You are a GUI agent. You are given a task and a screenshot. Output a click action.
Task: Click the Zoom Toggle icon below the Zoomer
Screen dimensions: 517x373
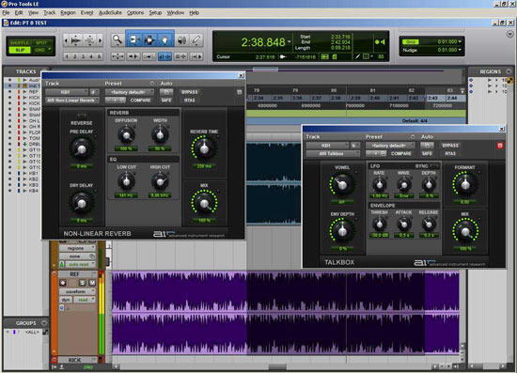coord(117,56)
